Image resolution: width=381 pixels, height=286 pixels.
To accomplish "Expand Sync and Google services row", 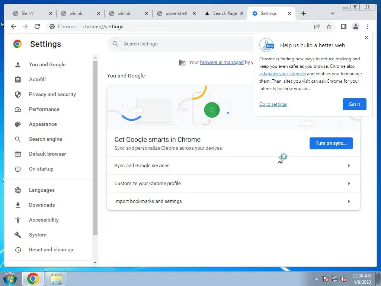I will (x=234, y=166).
